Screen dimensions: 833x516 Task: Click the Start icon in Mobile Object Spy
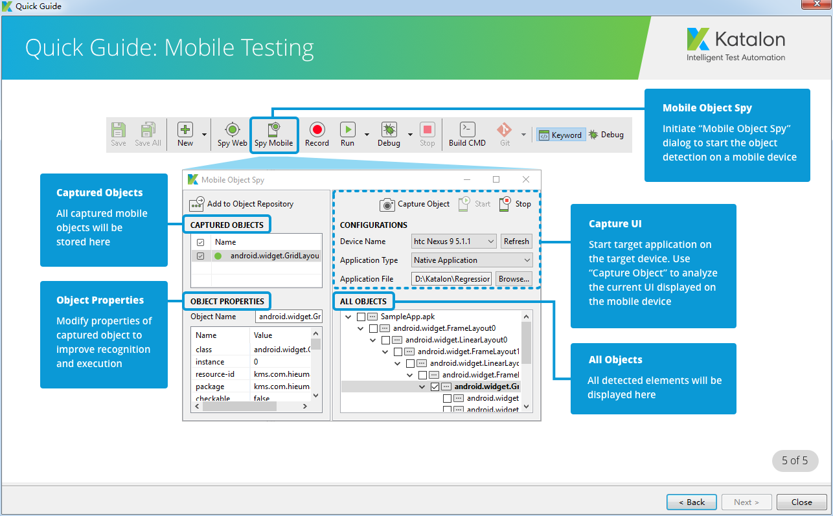coord(464,204)
